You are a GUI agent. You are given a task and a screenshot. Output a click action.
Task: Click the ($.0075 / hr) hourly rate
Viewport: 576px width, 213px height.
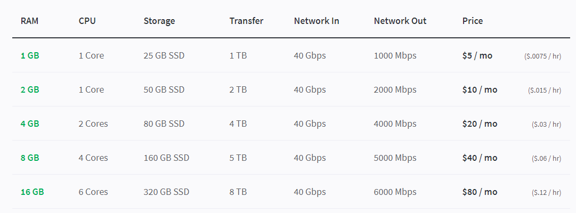(x=542, y=56)
